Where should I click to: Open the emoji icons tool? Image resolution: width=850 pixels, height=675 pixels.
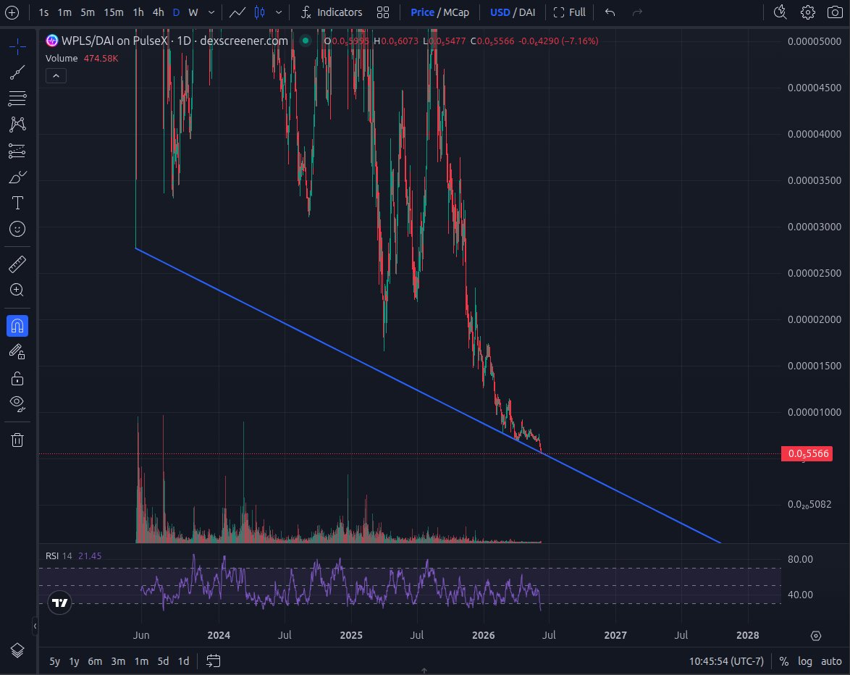[x=17, y=229]
